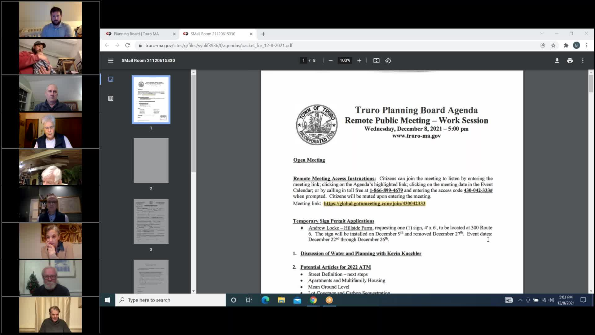Open the PDF download icon
Screen dimensions: 595x335
point(557,60)
